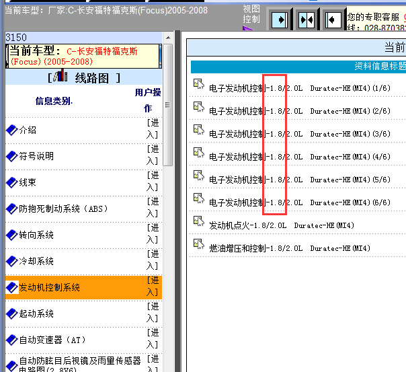The height and width of the screenshot is (372, 406).
Task: Select 防抱死制动系统 (ABS) category
Action: click(63, 209)
